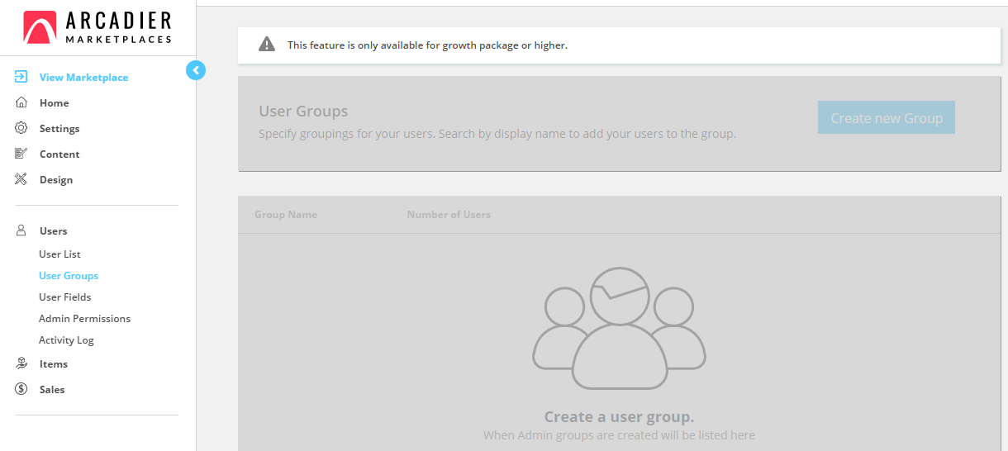Open the View Marketplace link
1008x451 pixels.
[84, 77]
